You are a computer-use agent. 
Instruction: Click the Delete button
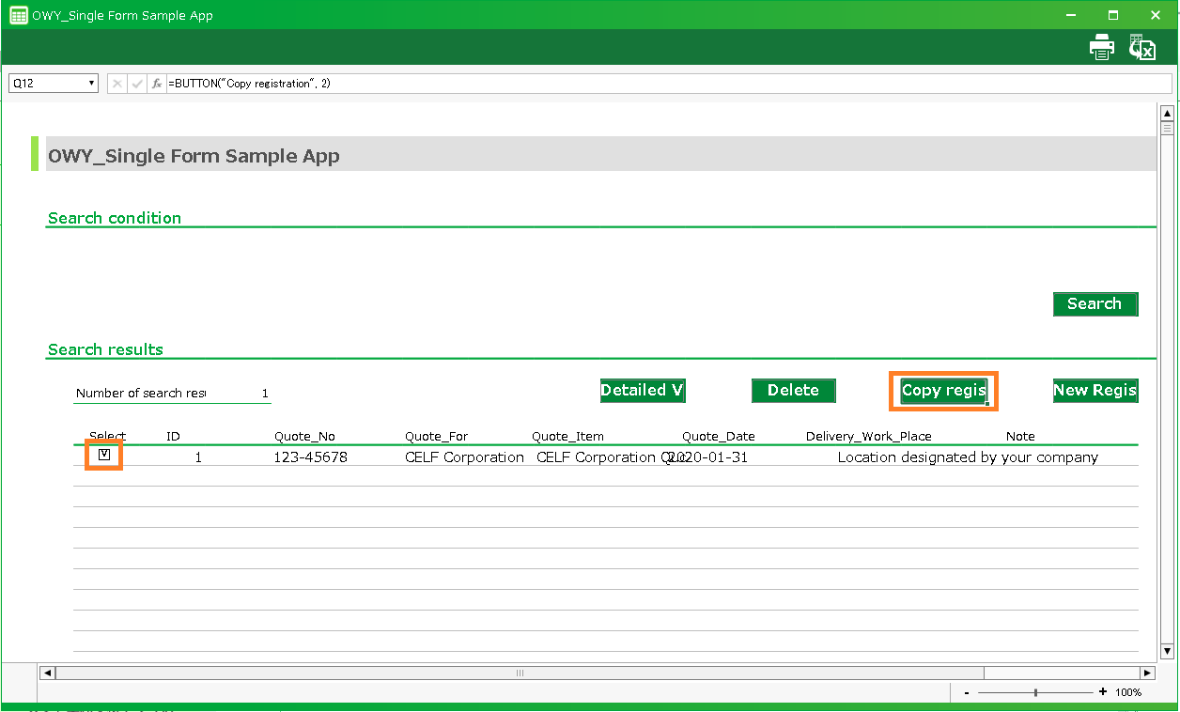click(x=793, y=391)
